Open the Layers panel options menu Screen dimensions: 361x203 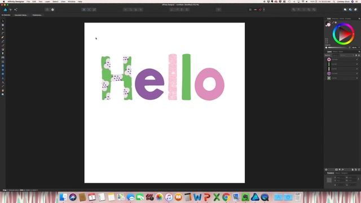point(359,51)
